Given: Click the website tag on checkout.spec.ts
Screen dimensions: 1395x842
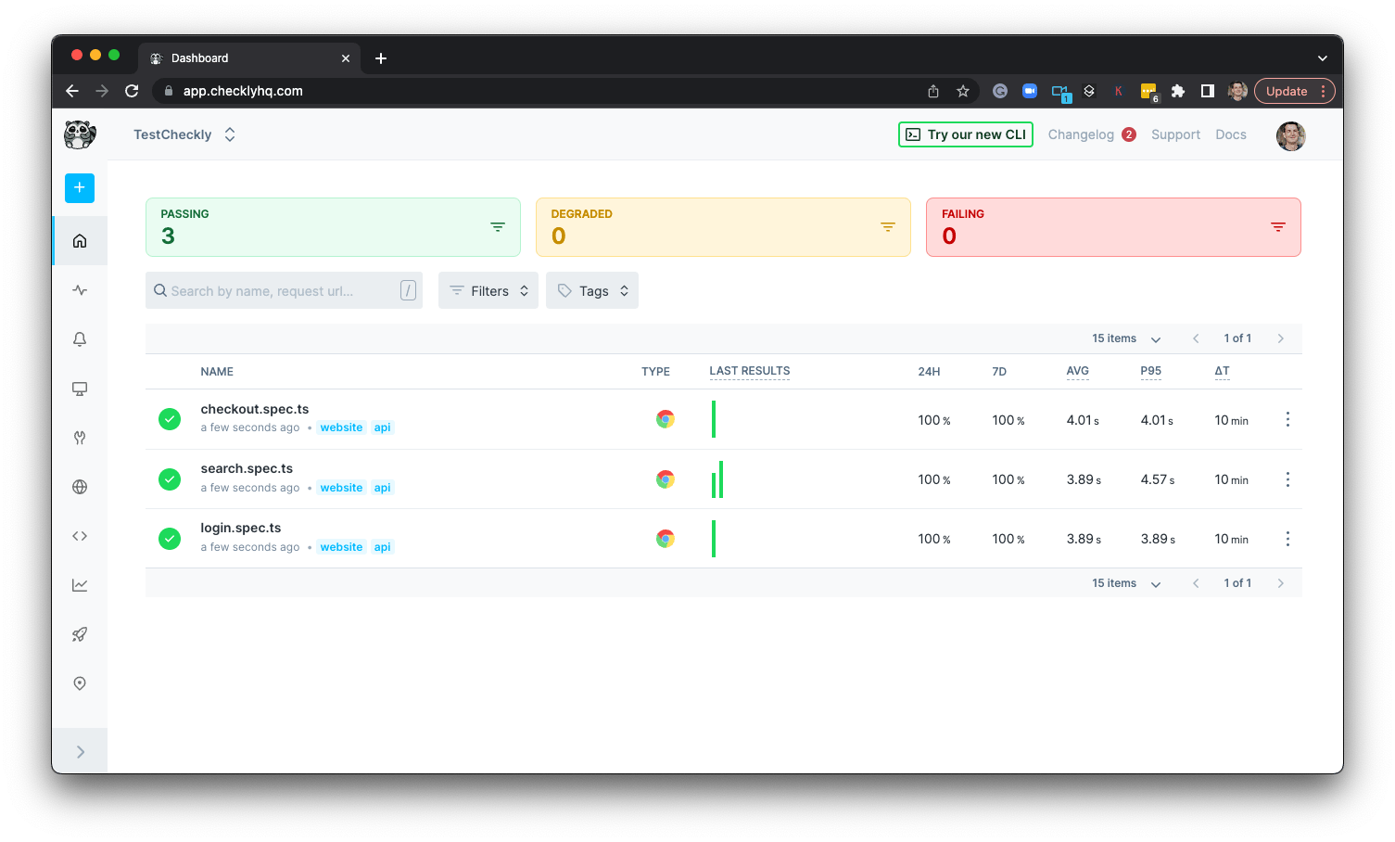Looking at the screenshot, I should (341, 427).
